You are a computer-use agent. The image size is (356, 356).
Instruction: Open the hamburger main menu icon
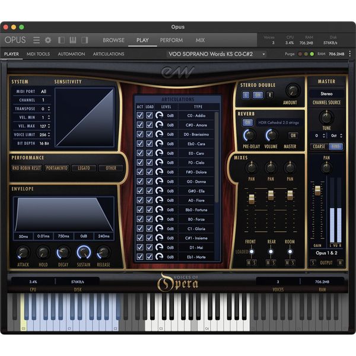(x=36, y=40)
